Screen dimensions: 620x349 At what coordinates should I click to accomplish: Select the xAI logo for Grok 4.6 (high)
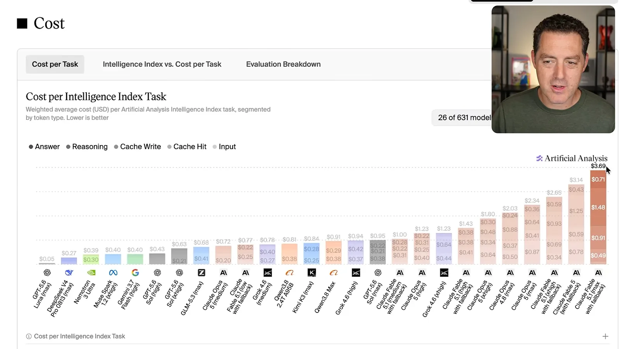(356, 273)
